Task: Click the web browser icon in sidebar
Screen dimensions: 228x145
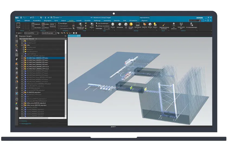Action: tap(17, 94)
